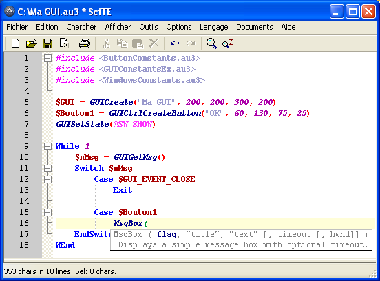Image resolution: width=380 pixels, height=281 pixels.
Task: Open the Langage menu
Action: [x=213, y=27]
